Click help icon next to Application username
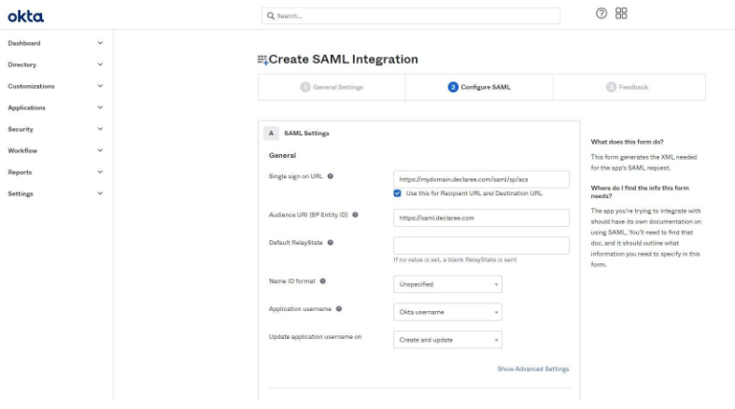The width and height of the screenshot is (735, 409). pos(338,308)
